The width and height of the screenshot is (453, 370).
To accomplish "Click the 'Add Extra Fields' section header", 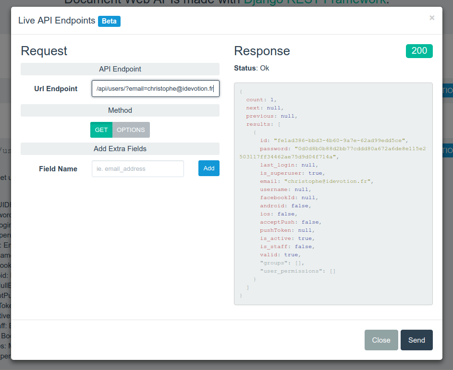I will (120, 149).
